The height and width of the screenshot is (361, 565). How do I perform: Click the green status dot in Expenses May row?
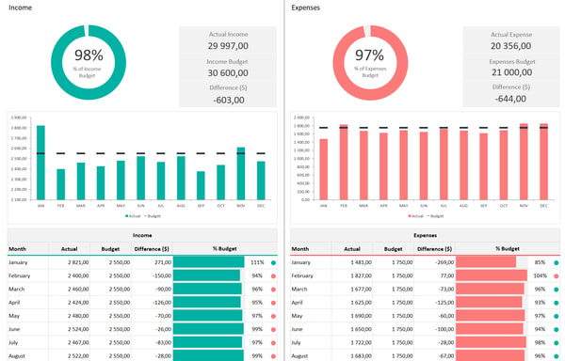[557, 316]
